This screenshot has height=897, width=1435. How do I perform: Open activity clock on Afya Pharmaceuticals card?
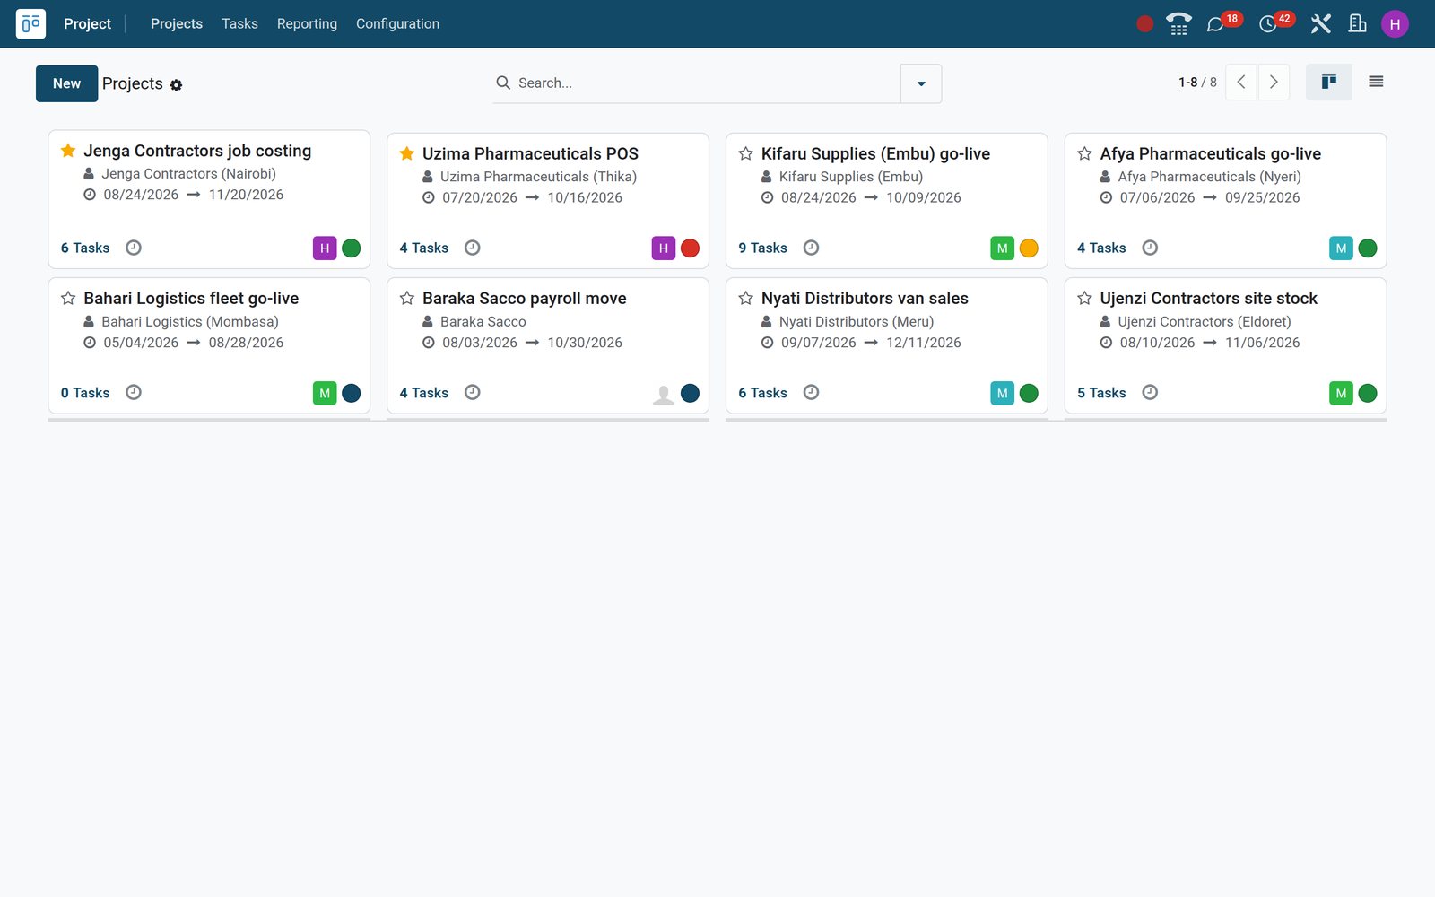point(1150,248)
